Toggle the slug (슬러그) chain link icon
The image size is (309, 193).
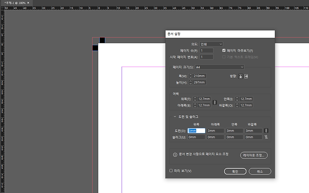(266, 137)
